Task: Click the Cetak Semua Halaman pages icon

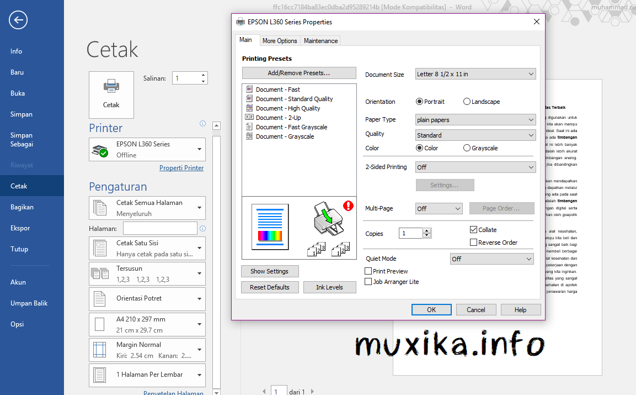Action: (100, 208)
